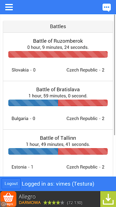
Task: Click the Estonia - 1 score
Action: [x=22, y=167]
